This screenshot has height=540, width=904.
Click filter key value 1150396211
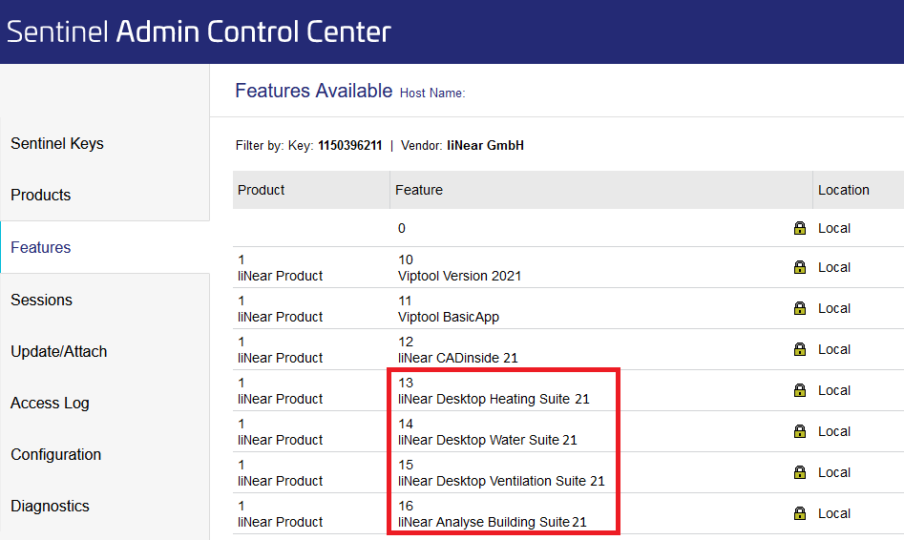[x=350, y=145]
